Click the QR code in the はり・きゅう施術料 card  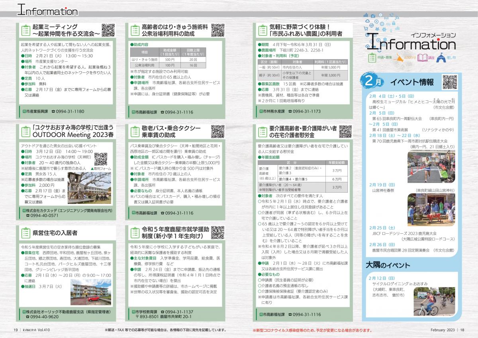tap(217, 30)
